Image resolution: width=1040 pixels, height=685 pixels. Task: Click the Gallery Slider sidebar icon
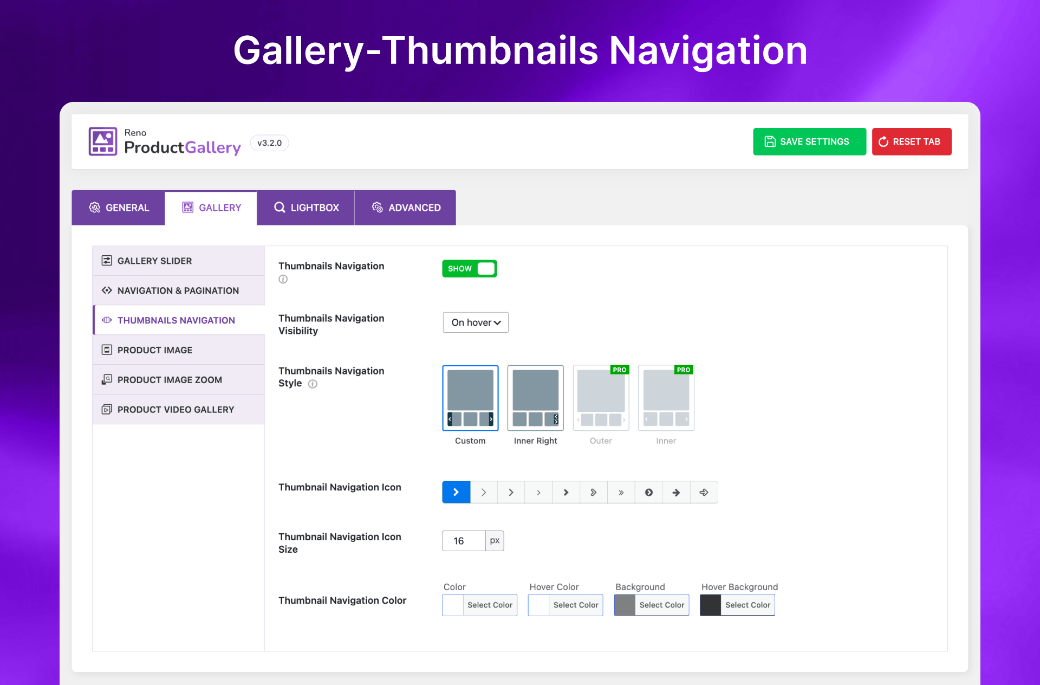click(x=107, y=261)
